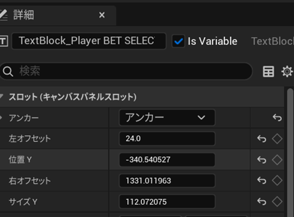
Task: Close the 詳細 tab
Action: 102,15
